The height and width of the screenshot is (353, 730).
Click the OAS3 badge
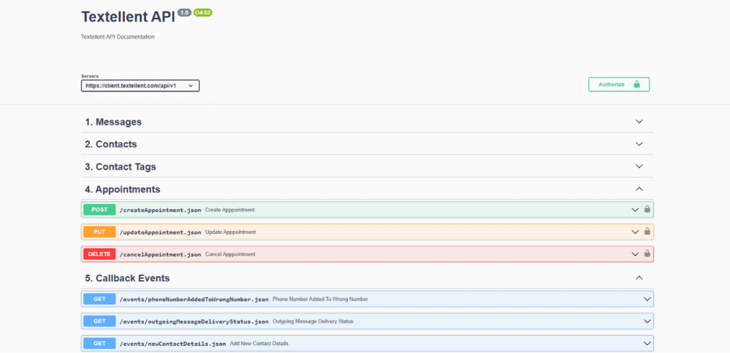tap(203, 13)
